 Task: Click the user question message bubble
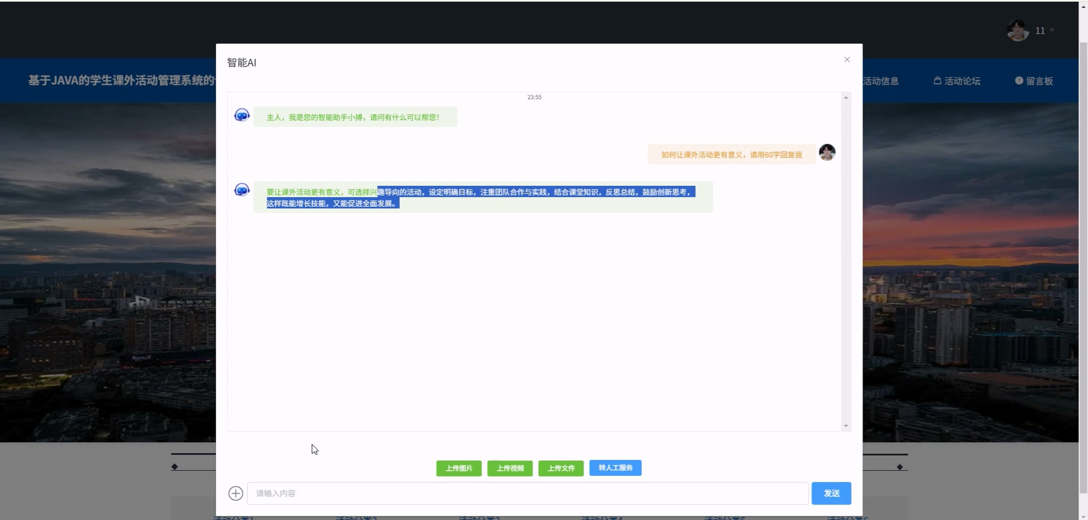coord(731,154)
